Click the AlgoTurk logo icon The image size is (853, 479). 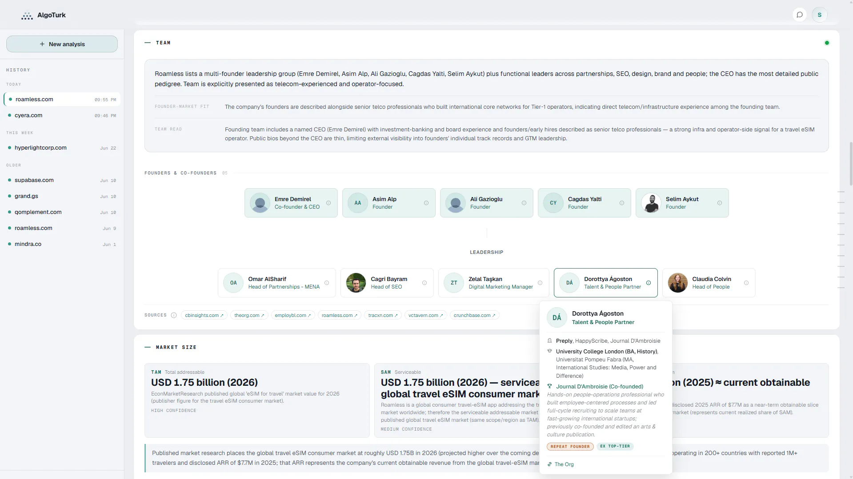(27, 16)
